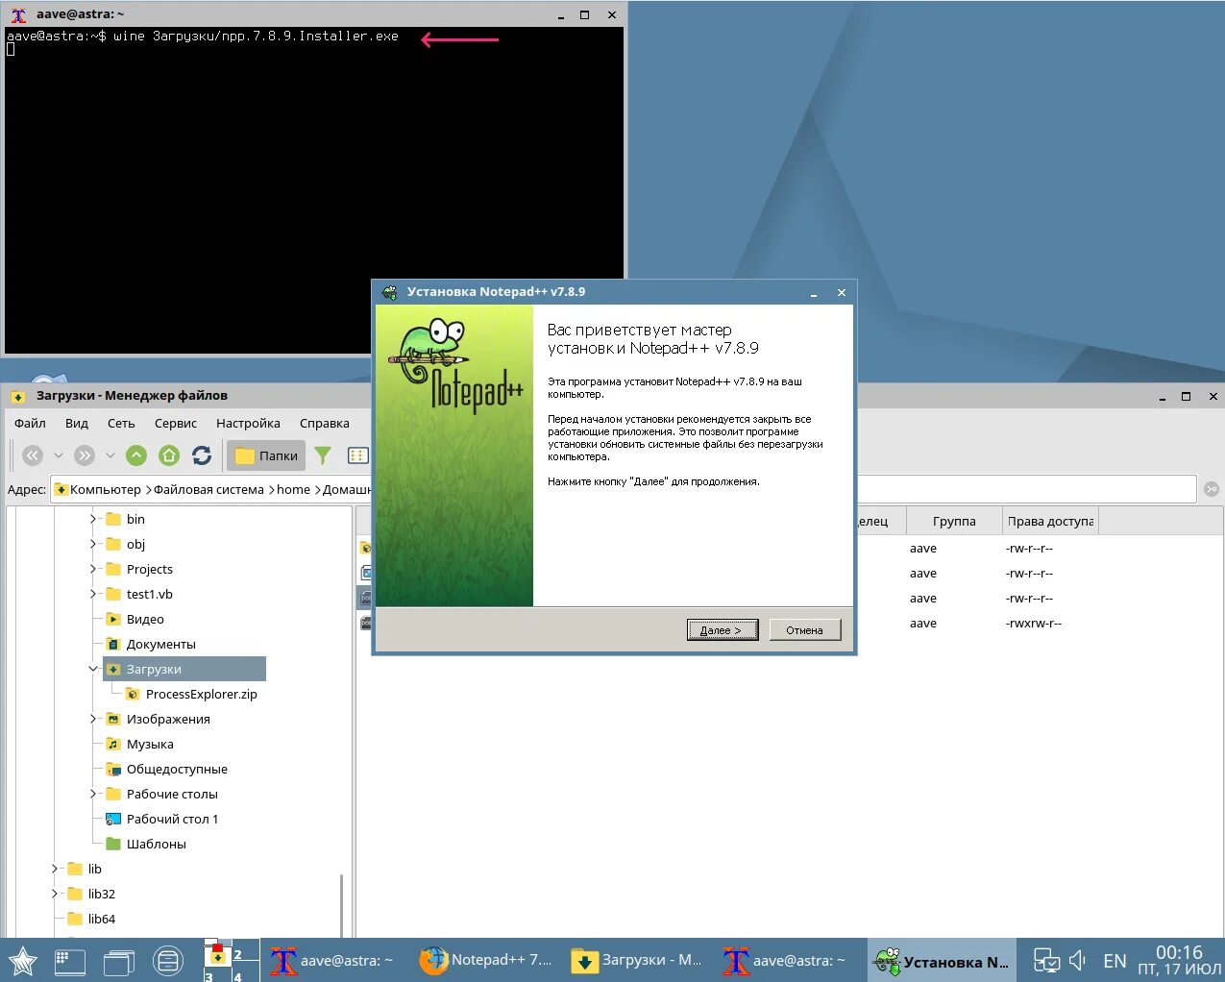Go up one folder with the green arrow
Viewport: 1225px width, 982px height.
(x=136, y=455)
